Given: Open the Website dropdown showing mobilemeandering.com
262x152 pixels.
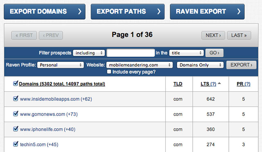Looking at the screenshot, I should tap(140, 65).
